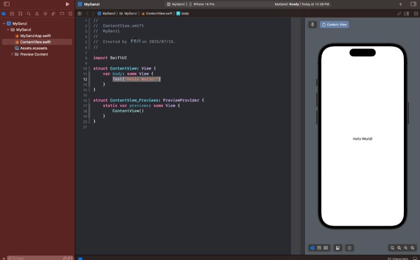The width and height of the screenshot is (420, 260).
Task: Open the Library with plus button
Action: (401, 4)
